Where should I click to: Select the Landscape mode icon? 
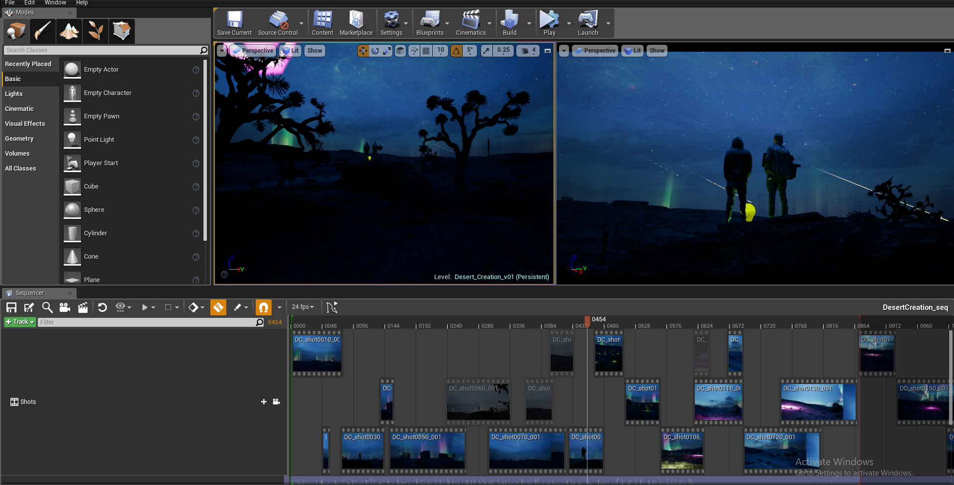coord(69,31)
